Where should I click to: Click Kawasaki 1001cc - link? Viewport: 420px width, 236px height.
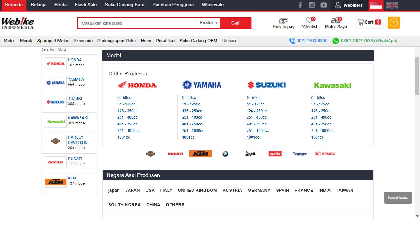pyautogui.click(x=319, y=137)
